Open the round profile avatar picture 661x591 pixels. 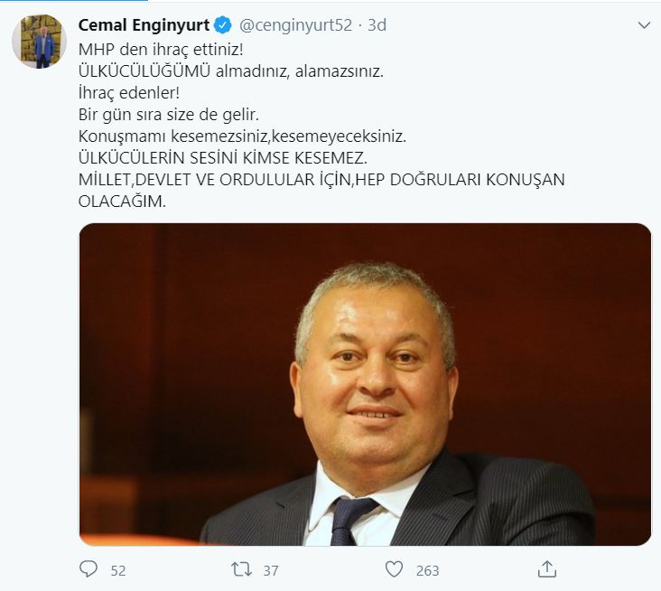39,42
